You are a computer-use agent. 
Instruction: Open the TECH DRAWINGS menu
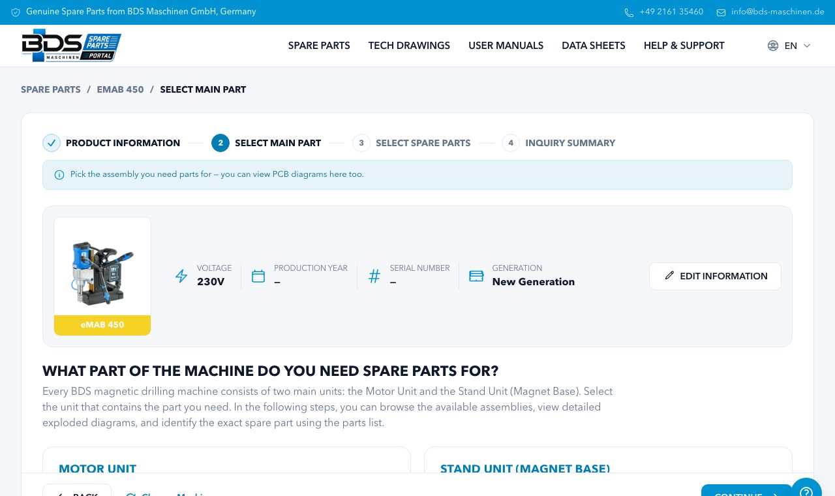click(409, 46)
